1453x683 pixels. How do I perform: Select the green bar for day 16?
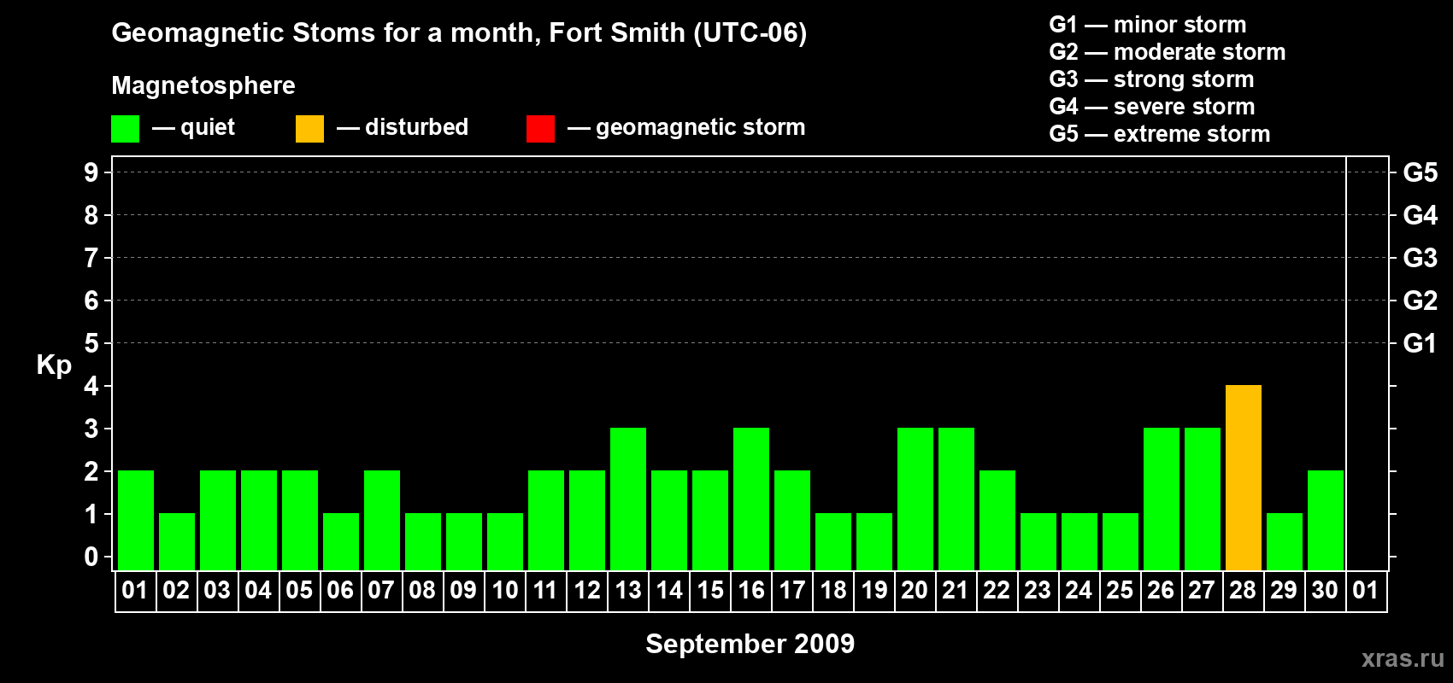coord(750,499)
